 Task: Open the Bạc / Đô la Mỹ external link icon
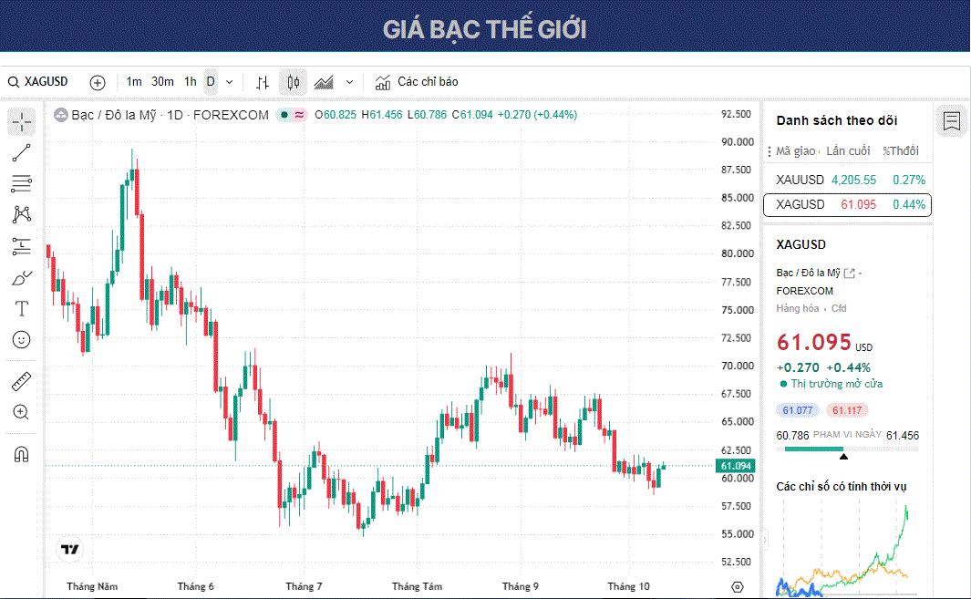[850, 274]
